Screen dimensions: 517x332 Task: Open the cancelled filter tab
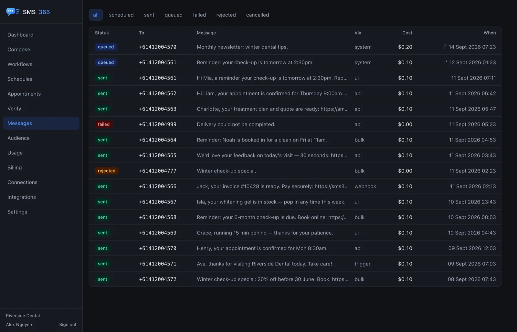point(258,15)
